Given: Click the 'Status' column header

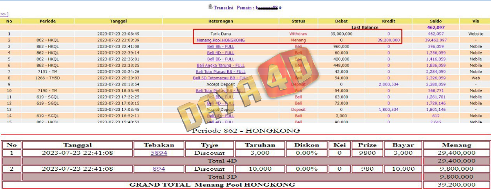Looking at the screenshot, I should pyautogui.click(x=298, y=21).
